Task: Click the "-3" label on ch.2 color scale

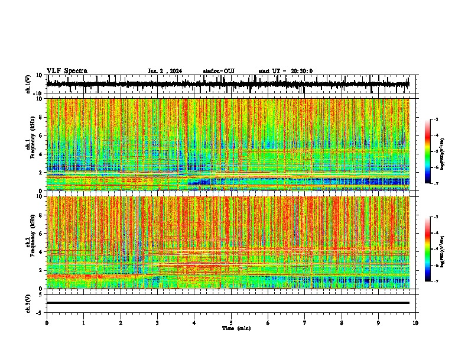Action: pyautogui.click(x=435, y=217)
